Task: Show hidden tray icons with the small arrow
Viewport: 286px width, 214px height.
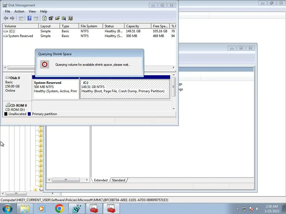Action: click(x=237, y=209)
